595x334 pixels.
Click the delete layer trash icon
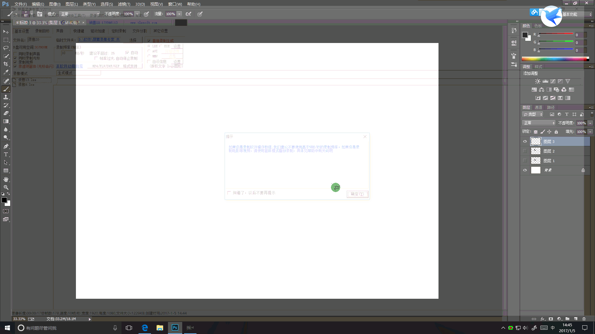pos(584,319)
